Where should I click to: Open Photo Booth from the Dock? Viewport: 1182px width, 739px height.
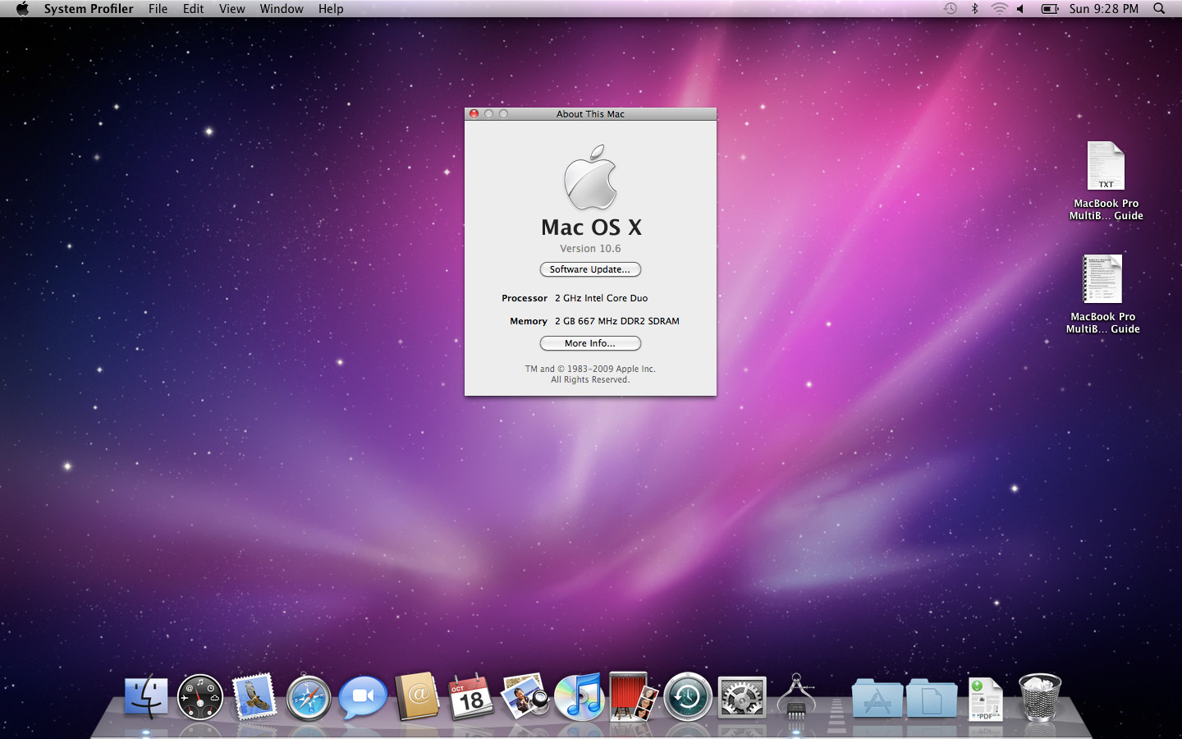point(634,697)
